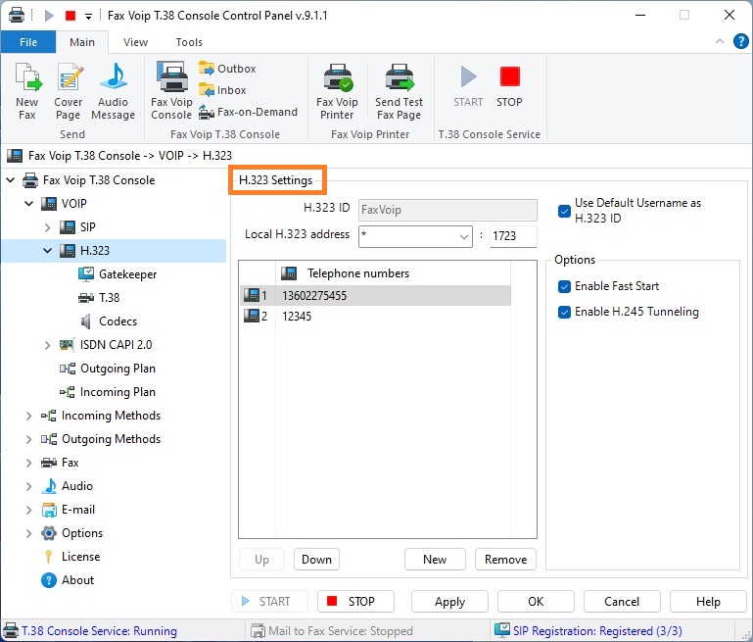This screenshot has height=642, width=753.
Task: Click the Down button
Action: pos(316,560)
